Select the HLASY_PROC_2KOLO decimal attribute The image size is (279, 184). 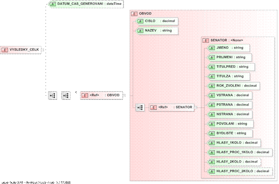coord(240,171)
